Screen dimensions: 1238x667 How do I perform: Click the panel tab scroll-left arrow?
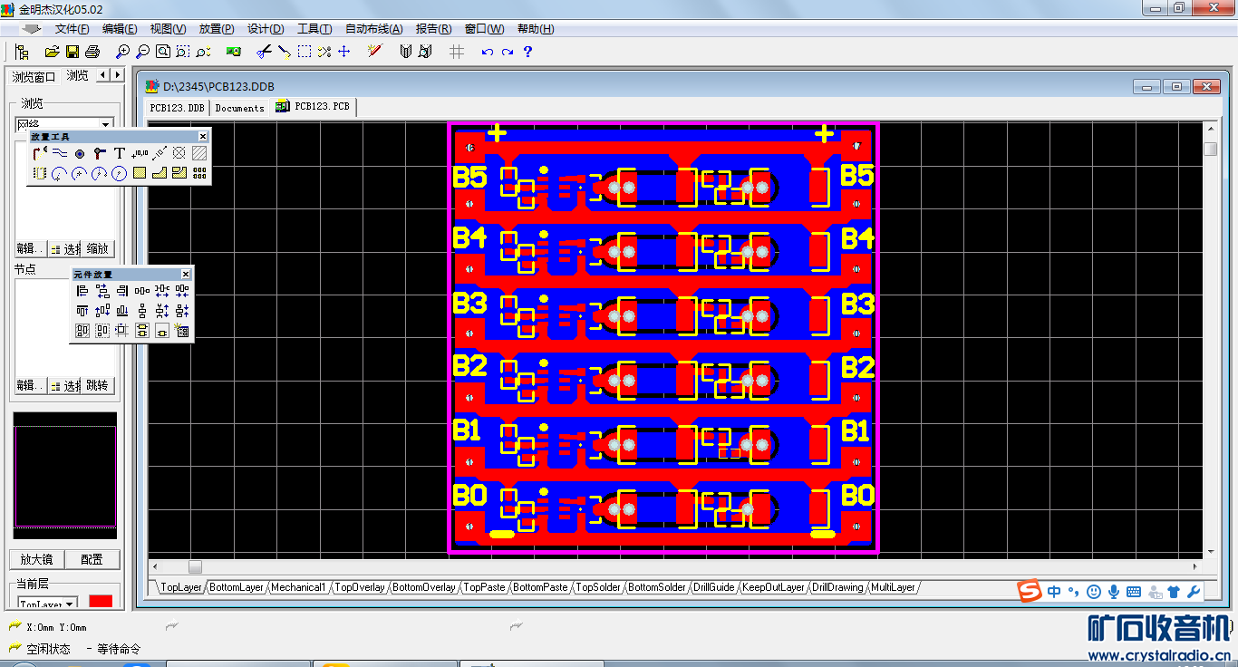click(x=102, y=75)
